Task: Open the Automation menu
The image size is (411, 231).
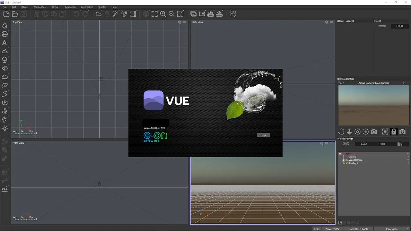Action: pyautogui.click(x=87, y=7)
